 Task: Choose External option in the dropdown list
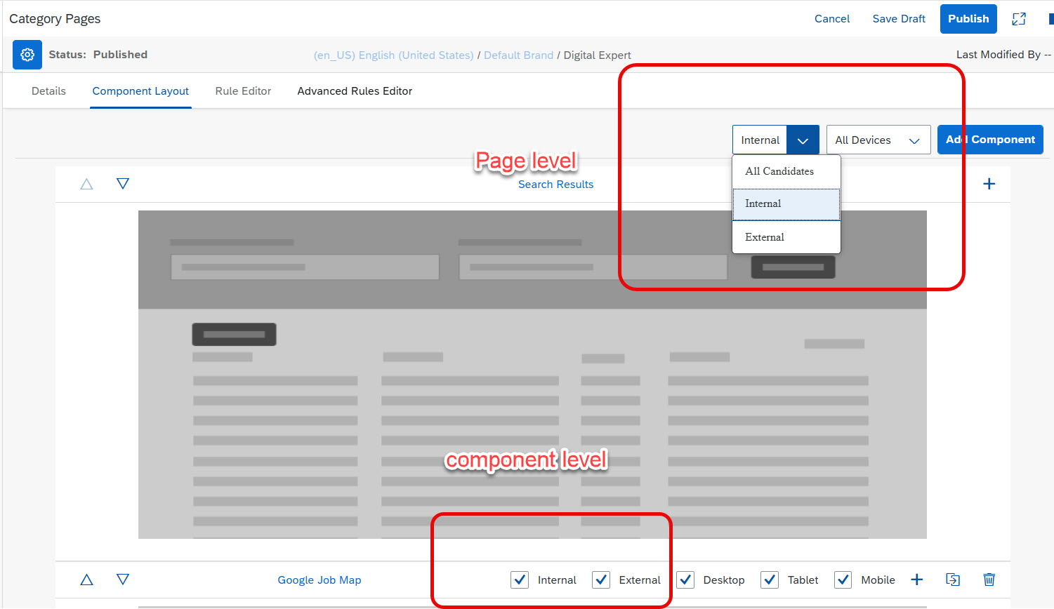(786, 237)
